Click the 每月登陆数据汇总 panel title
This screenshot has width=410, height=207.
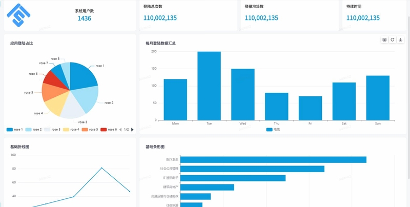[x=160, y=44]
